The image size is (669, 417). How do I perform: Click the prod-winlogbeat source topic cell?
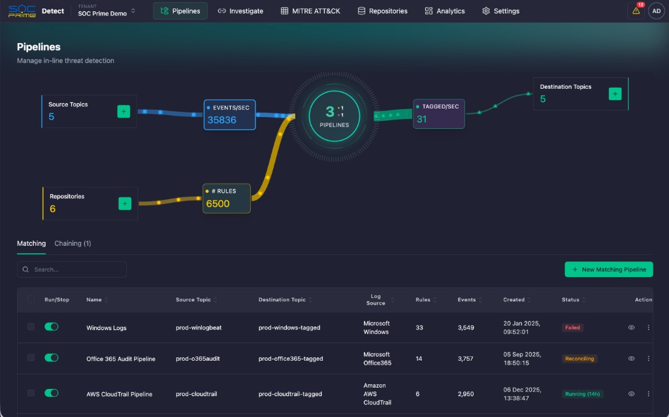(x=199, y=328)
